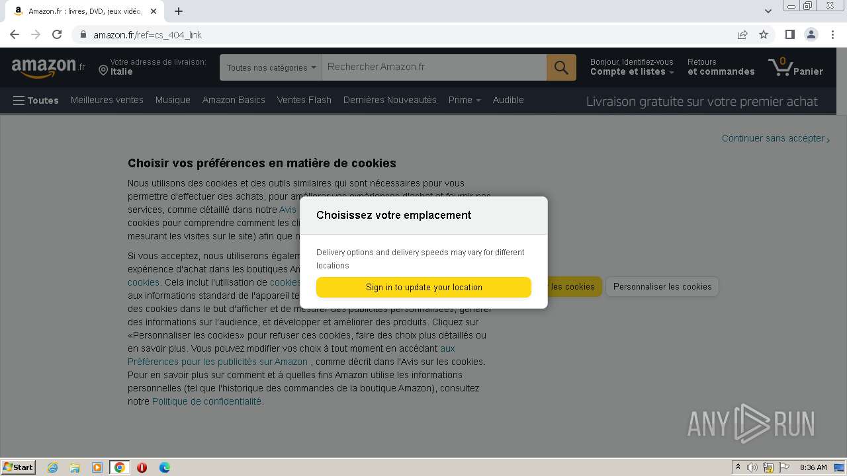Click the Livraison gratuite promo banner

tap(702, 101)
